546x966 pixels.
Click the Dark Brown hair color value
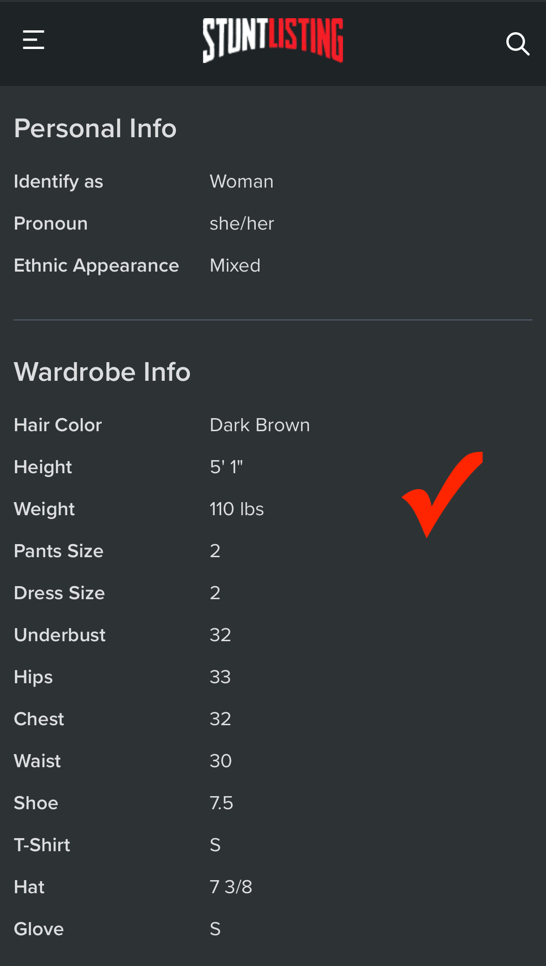point(260,425)
